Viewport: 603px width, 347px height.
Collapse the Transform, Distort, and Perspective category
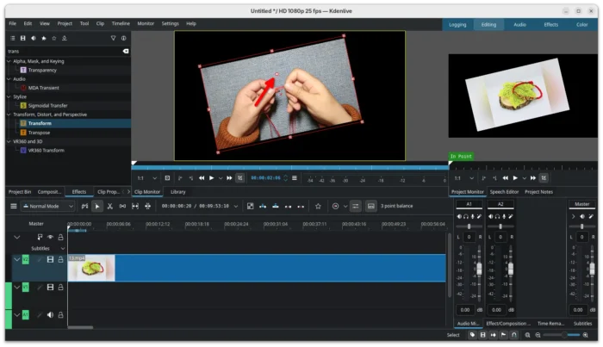[9, 115]
